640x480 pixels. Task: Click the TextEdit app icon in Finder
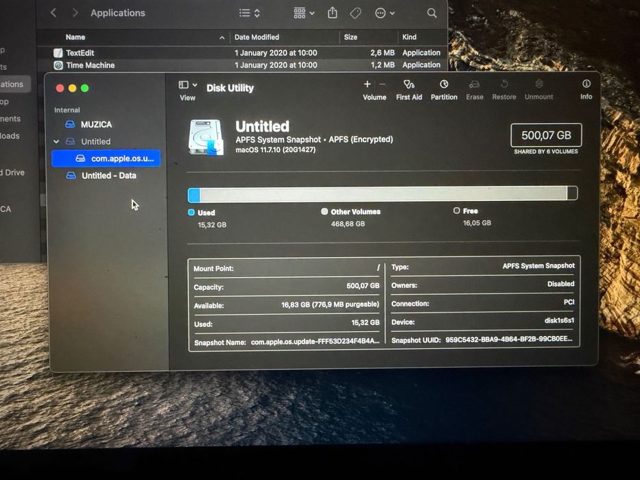coord(58,53)
